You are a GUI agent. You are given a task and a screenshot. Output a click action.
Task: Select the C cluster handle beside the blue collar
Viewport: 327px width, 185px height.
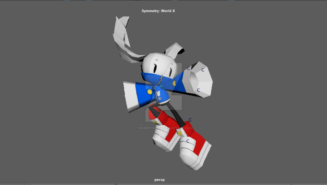[188, 68]
